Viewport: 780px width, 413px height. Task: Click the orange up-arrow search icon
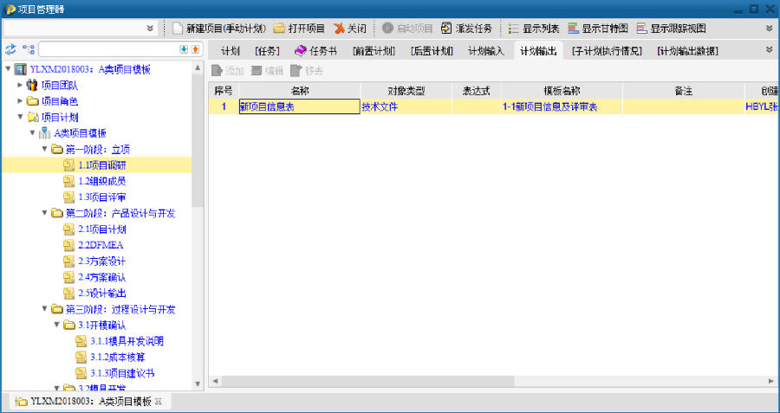tap(195, 49)
